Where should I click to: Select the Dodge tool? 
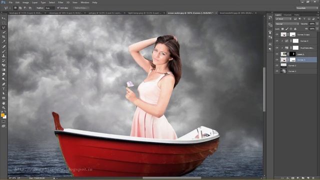click(x=3, y=79)
